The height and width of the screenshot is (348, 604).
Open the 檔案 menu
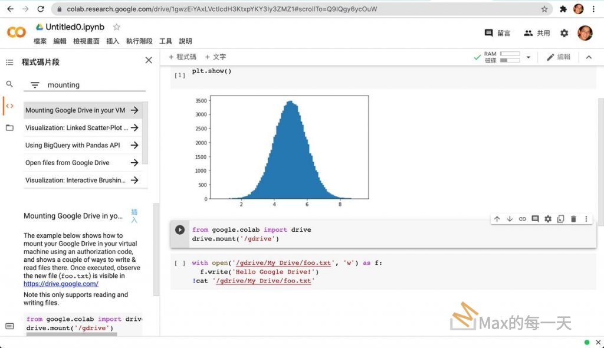click(x=40, y=41)
